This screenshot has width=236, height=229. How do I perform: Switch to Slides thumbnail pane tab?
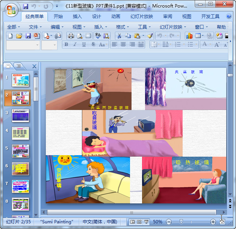tap(8, 66)
